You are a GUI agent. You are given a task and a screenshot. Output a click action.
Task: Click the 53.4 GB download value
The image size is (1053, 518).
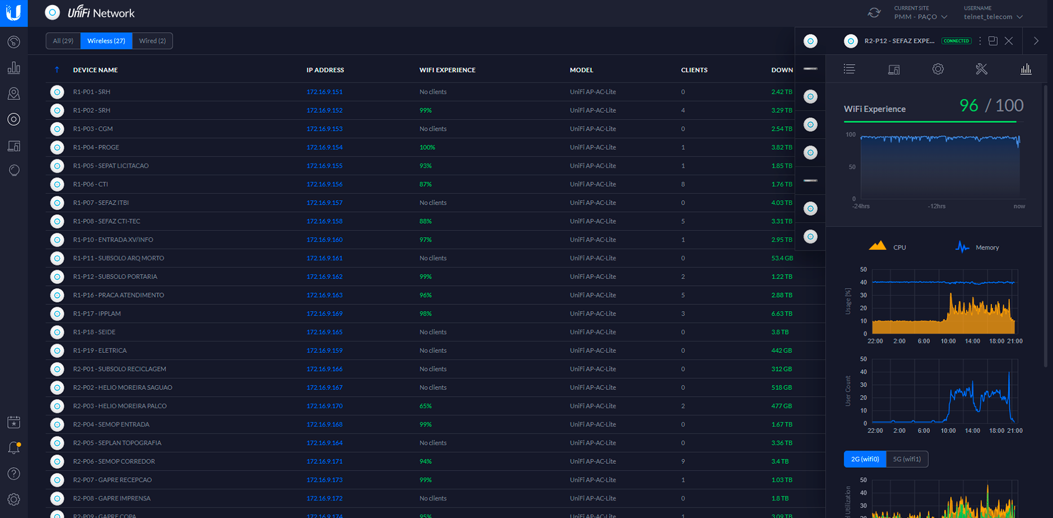[x=782, y=258]
